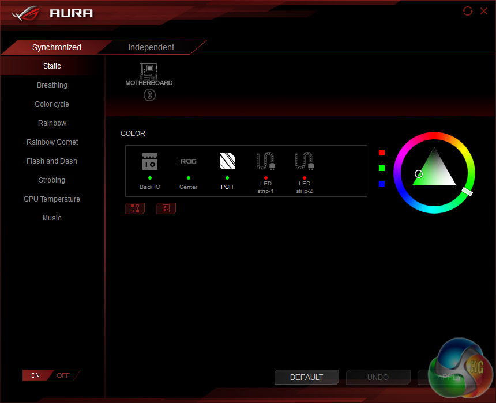
Task: Toggle the Center green status dot
Action: (x=189, y=178)
